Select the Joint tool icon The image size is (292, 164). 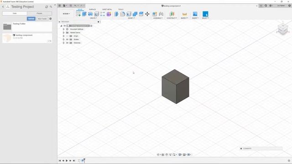[161, 14]
